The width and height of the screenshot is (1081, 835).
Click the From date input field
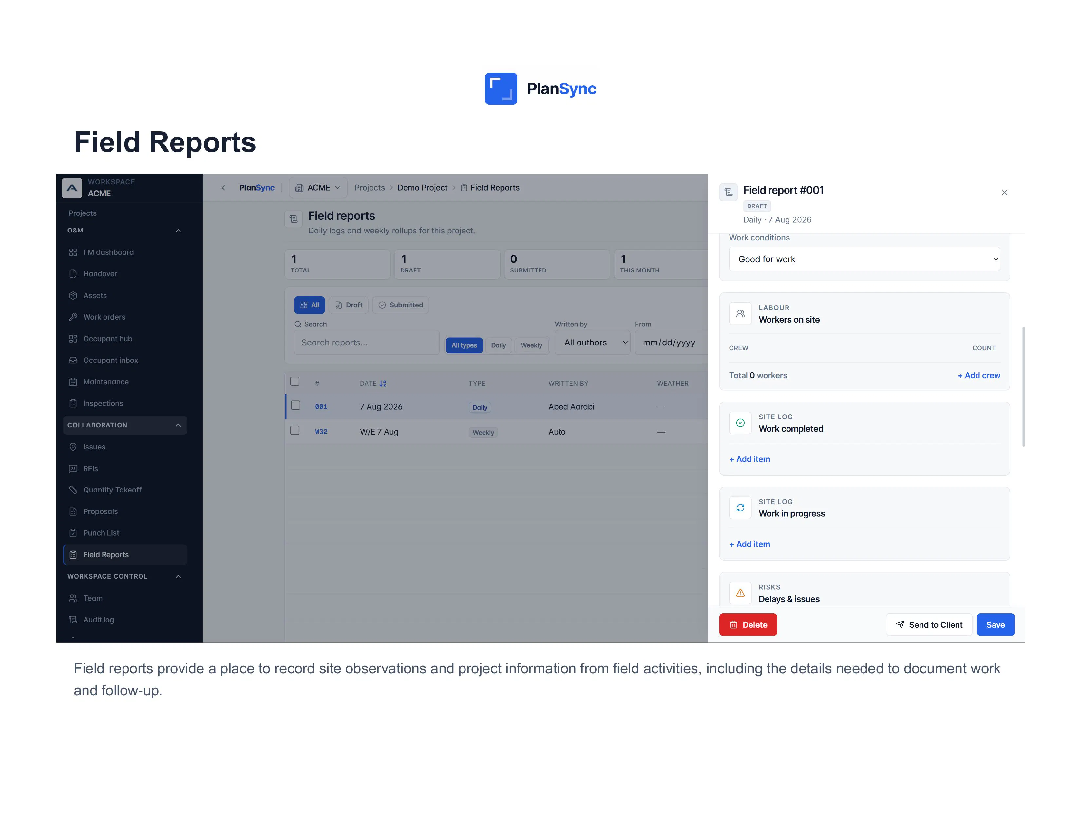click(x=671, y=343)
